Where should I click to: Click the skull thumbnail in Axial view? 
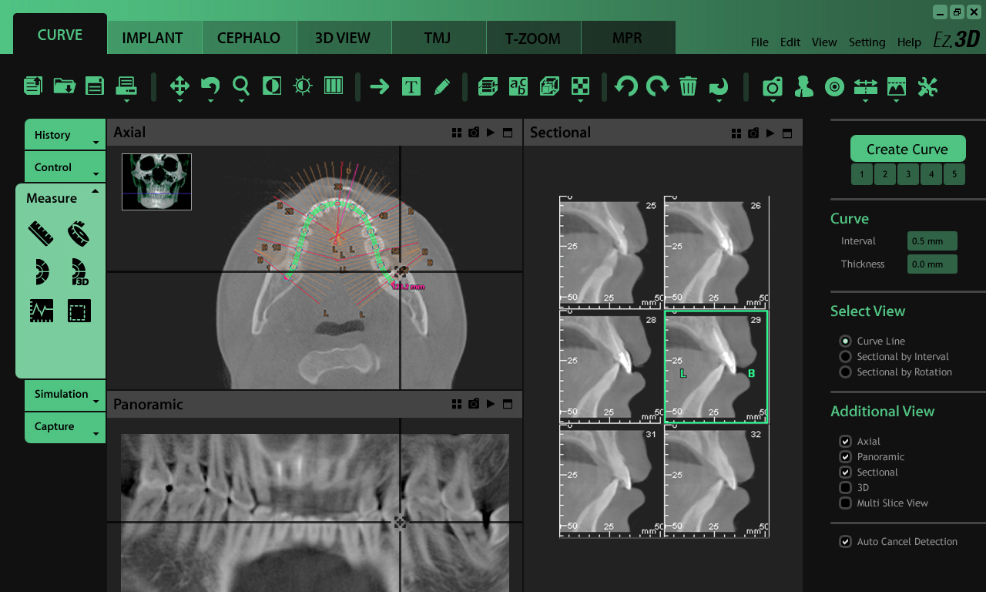coord(156,182)
